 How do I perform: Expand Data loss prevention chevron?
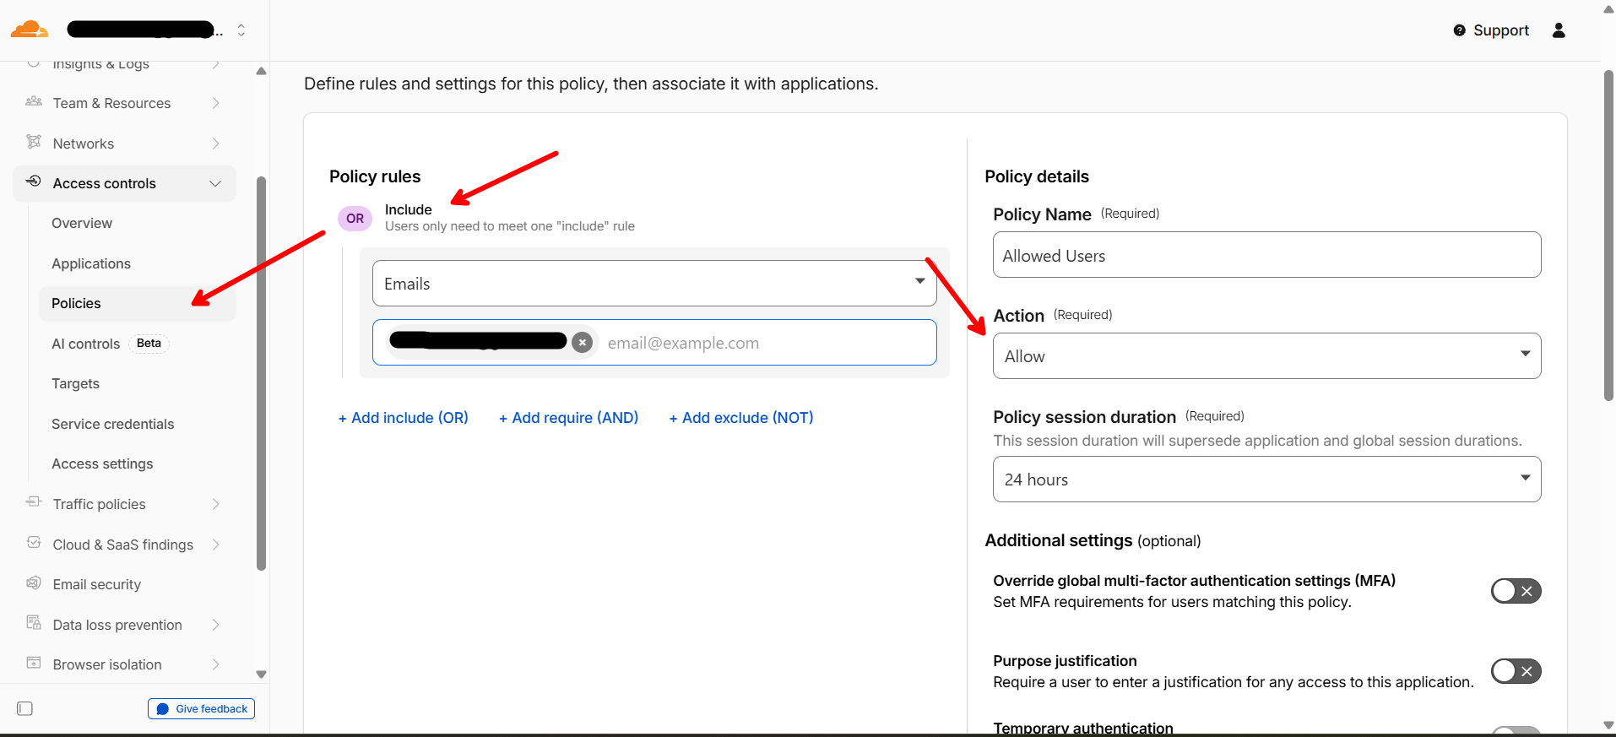tap(215, 625)
